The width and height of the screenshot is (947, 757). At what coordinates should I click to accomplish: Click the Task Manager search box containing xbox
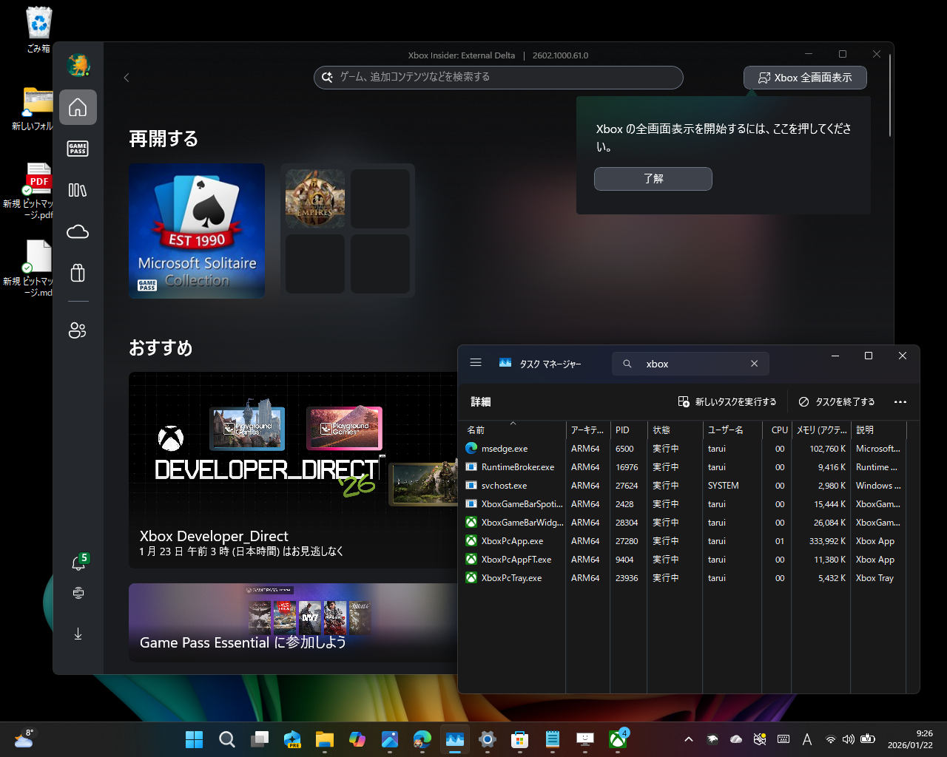click(x=690, y=364)
